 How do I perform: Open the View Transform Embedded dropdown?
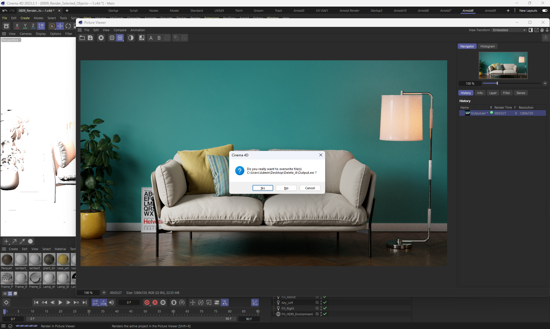[x=509, y=30]
